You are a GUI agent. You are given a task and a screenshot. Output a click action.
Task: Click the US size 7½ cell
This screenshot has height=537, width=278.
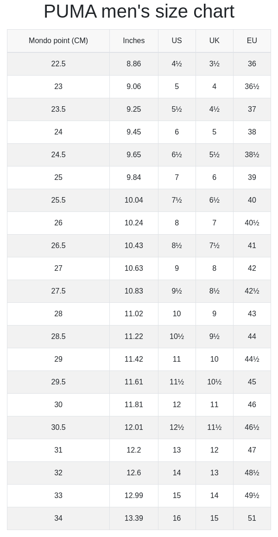(x=177, y=200)
